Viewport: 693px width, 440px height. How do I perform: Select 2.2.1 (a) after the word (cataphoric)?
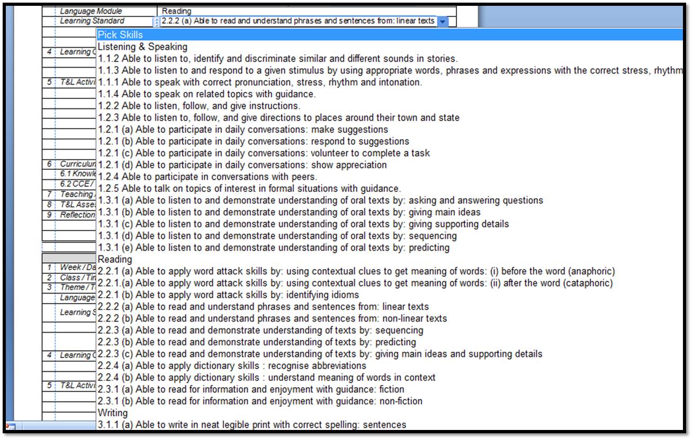[355, 283]
